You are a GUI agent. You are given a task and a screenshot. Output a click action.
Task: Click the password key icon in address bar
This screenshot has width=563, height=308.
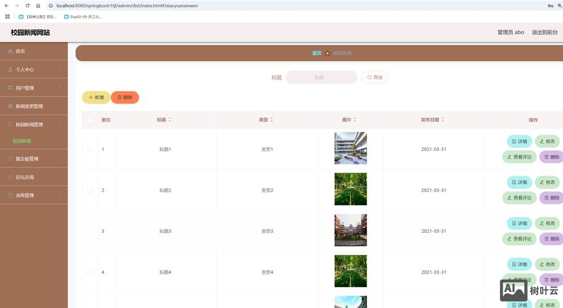click(550, 6)
